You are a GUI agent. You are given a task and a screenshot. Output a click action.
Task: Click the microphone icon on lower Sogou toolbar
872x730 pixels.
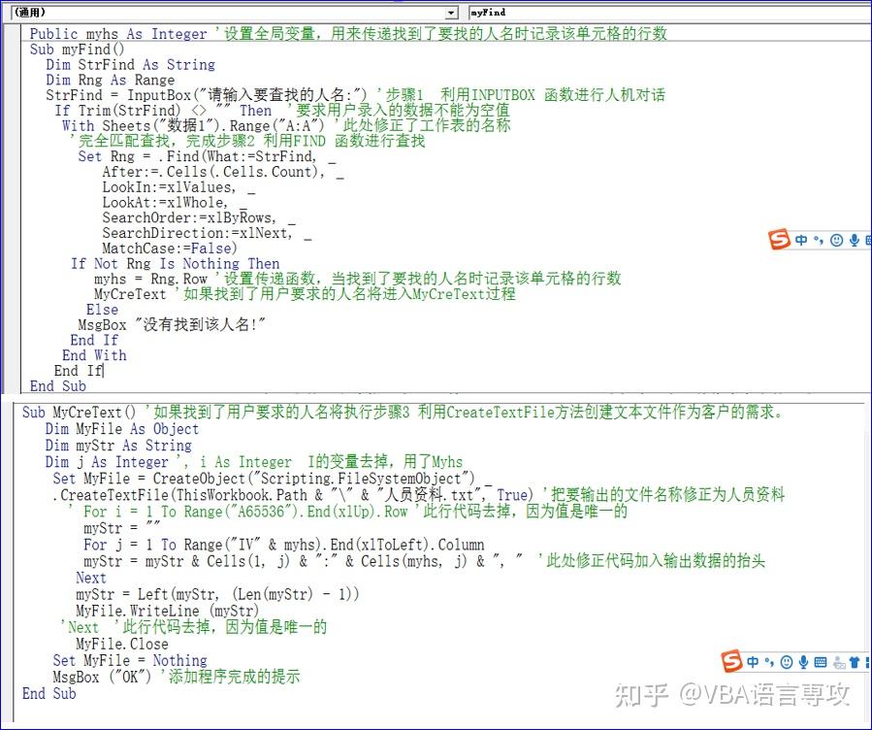pyautogui.click(x=803, y=662)
